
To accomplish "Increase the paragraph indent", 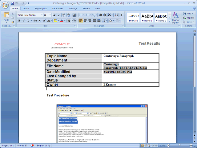I will (x=105, y=15).
